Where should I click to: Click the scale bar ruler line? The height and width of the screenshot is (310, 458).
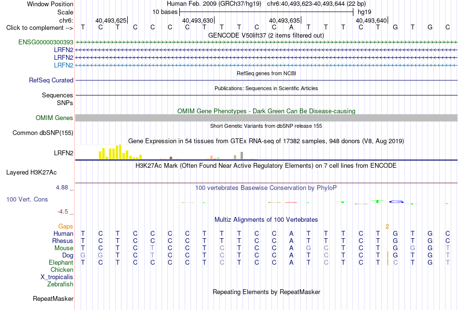click(x=267, y=12)
